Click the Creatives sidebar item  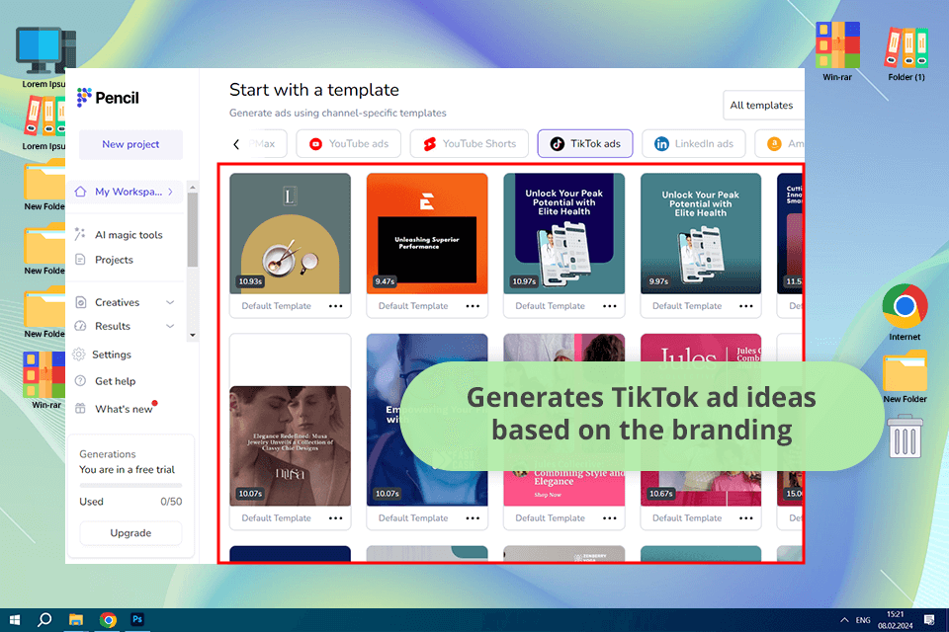tap(117, 302)
